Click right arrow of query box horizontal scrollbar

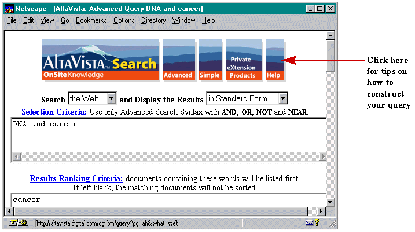[x=322, y=157]
